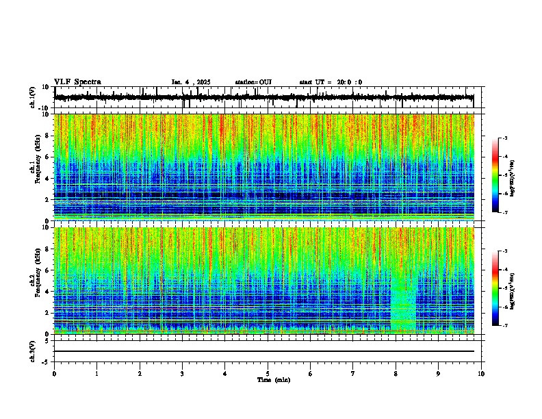Image resolution: width=542 pixels, height=419 pixels.
Task: Click time axis tick label '8'
Action: tap(396, 374)
